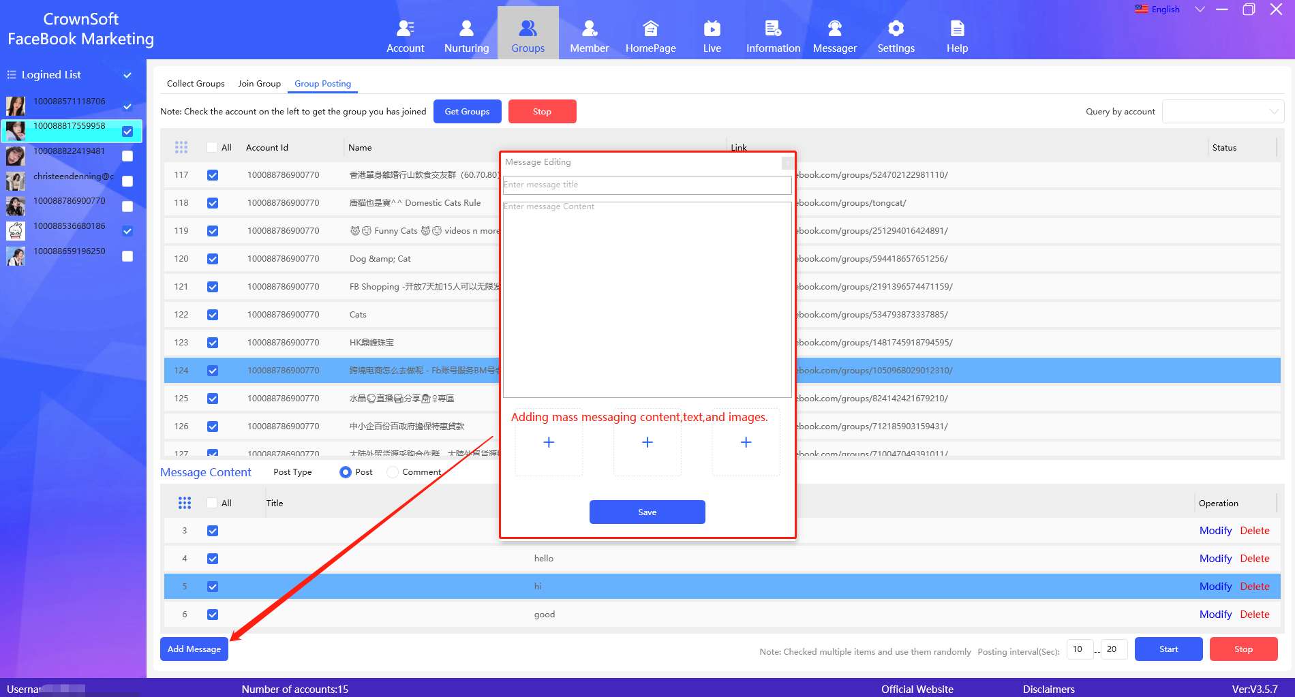The height and width of the screenshot is (697, 1295).
Task: Uncheck the checkbox for group row 117
Action: click(x=213, y=175)
